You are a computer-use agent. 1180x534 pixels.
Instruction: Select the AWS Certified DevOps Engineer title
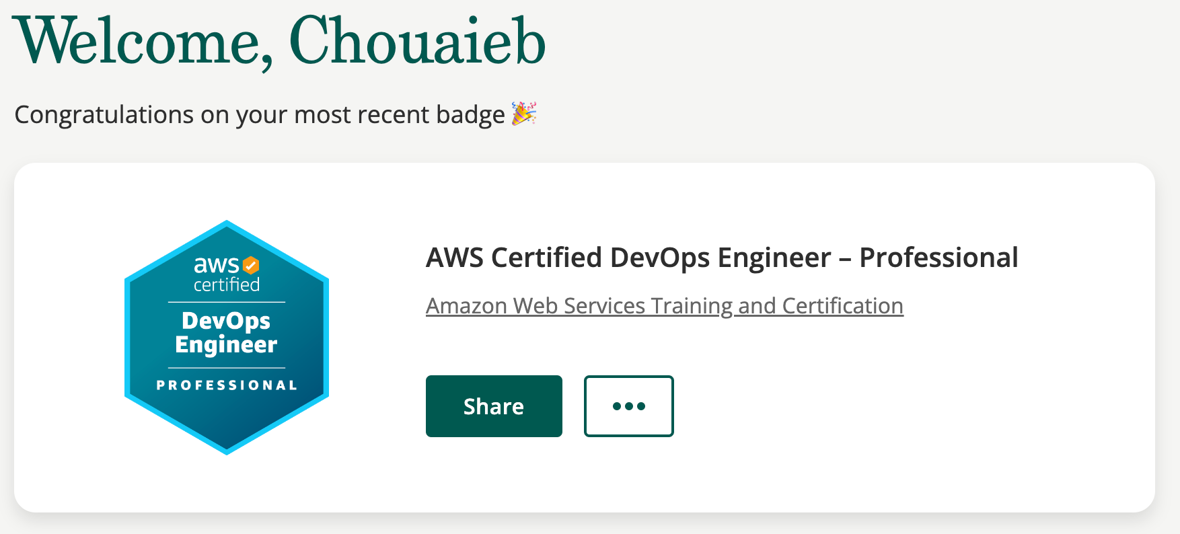[722, 258]
